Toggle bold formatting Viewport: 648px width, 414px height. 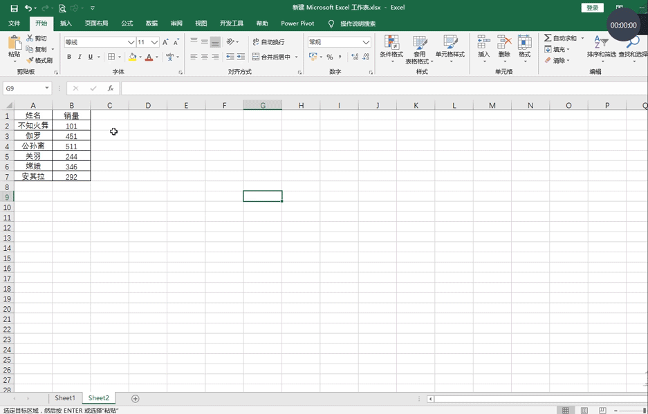point(69,57)
